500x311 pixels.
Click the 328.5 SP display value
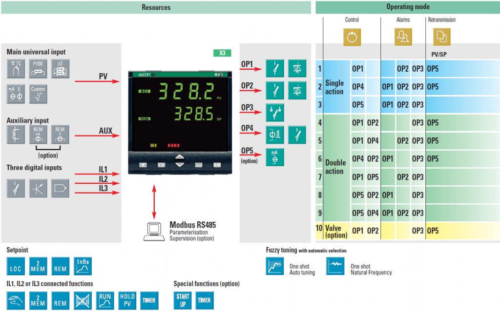pyautogui.click(x=194, y=114)
